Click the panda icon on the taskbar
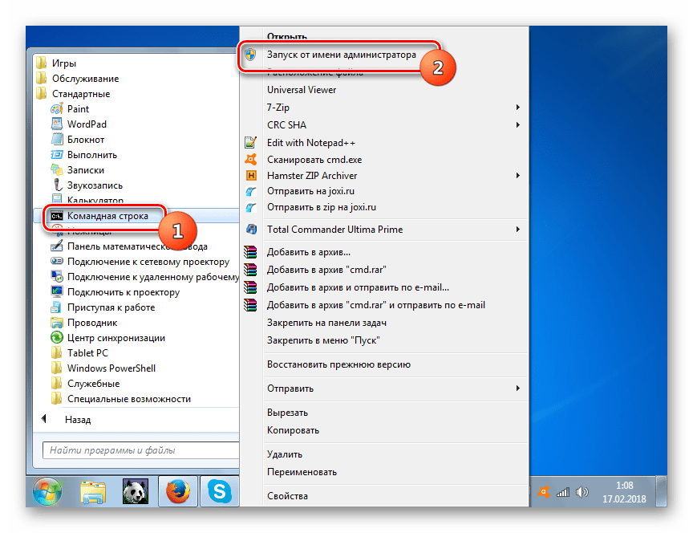This screenshot has width=693, height=533. point(136,491)
